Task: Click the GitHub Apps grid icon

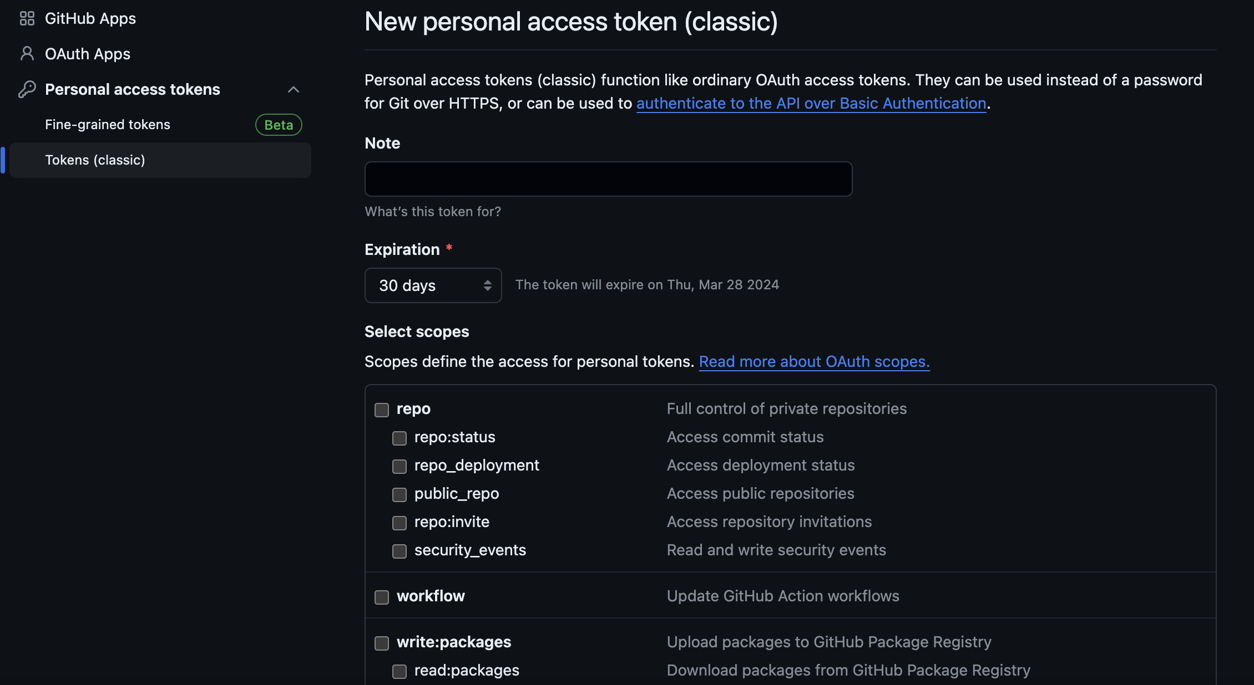Action: (x=27, y=18)
